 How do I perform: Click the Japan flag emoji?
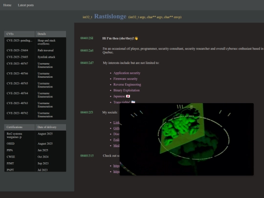pos(128,96)
